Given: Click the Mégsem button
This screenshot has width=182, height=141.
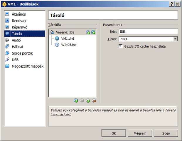Looking at the screenshot, I should point(140,133).
